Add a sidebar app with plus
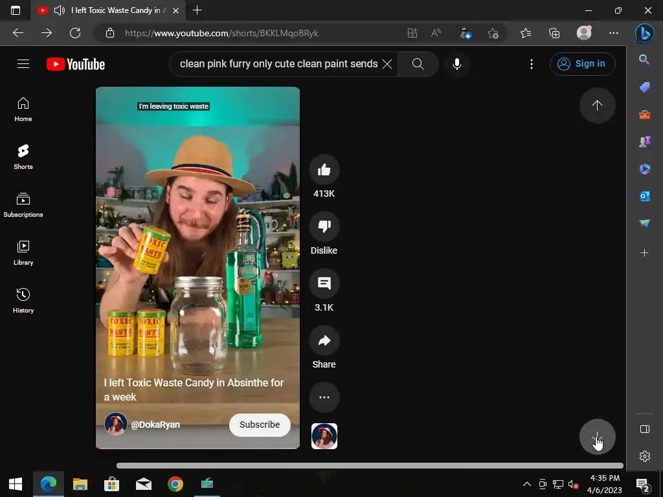Image resolution: width=663 pixels, height=497 pixels. [644, 253]
